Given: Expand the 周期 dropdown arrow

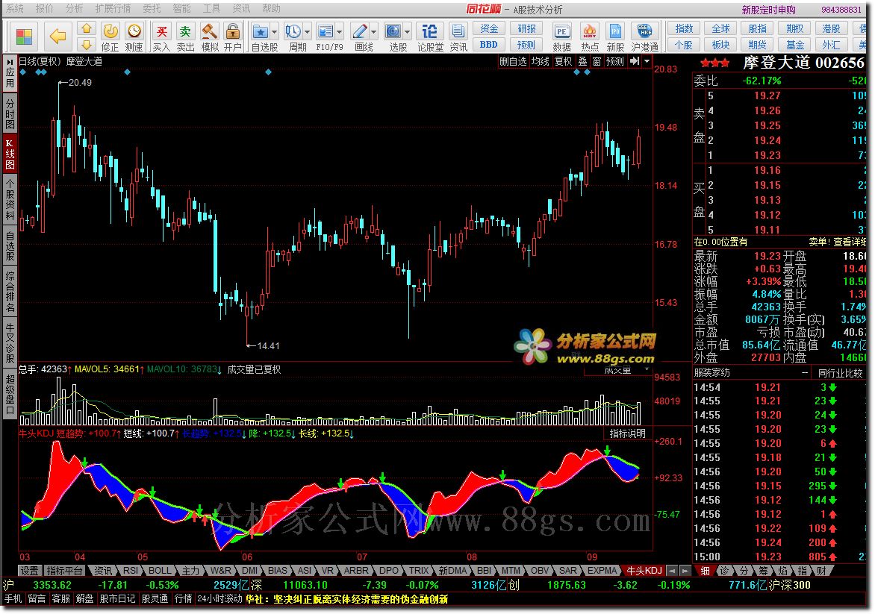Looking at the screenshot, I should 307,32.
